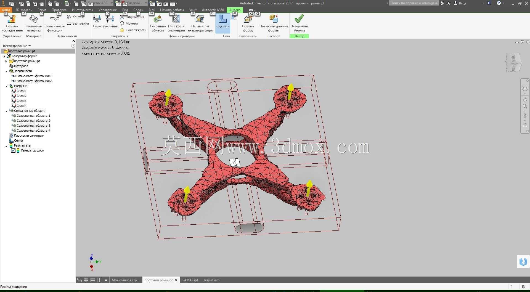Activate the Pan hand tool
Image resolution: width=530 pixels, height=292 pixels.
tap(525, 99)
